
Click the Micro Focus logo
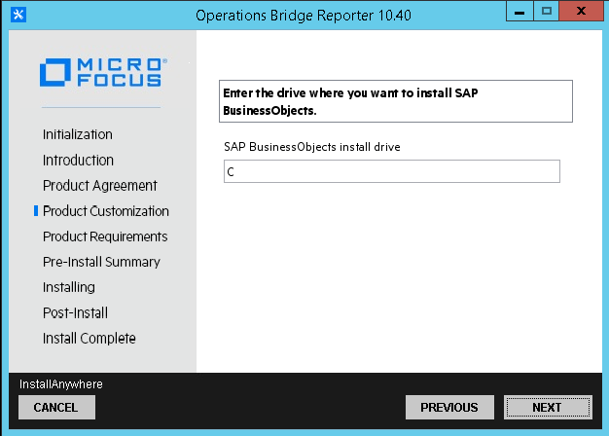coord(103,72)
